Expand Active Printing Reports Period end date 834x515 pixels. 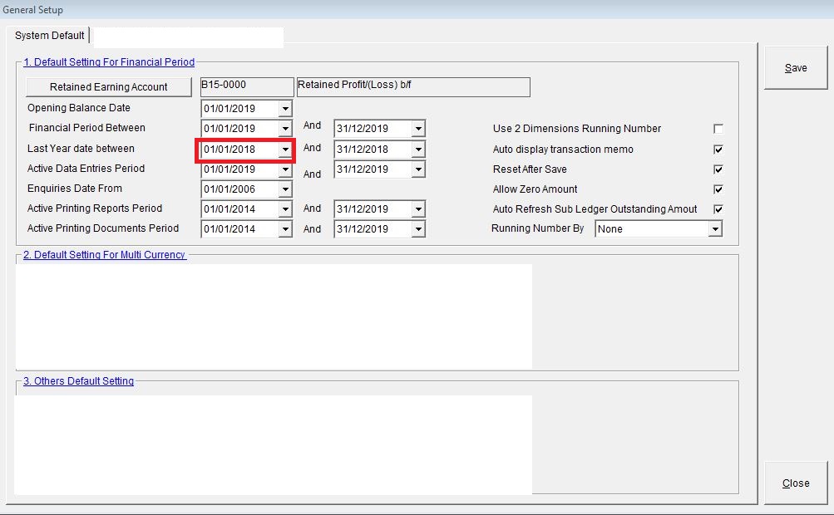418,209
